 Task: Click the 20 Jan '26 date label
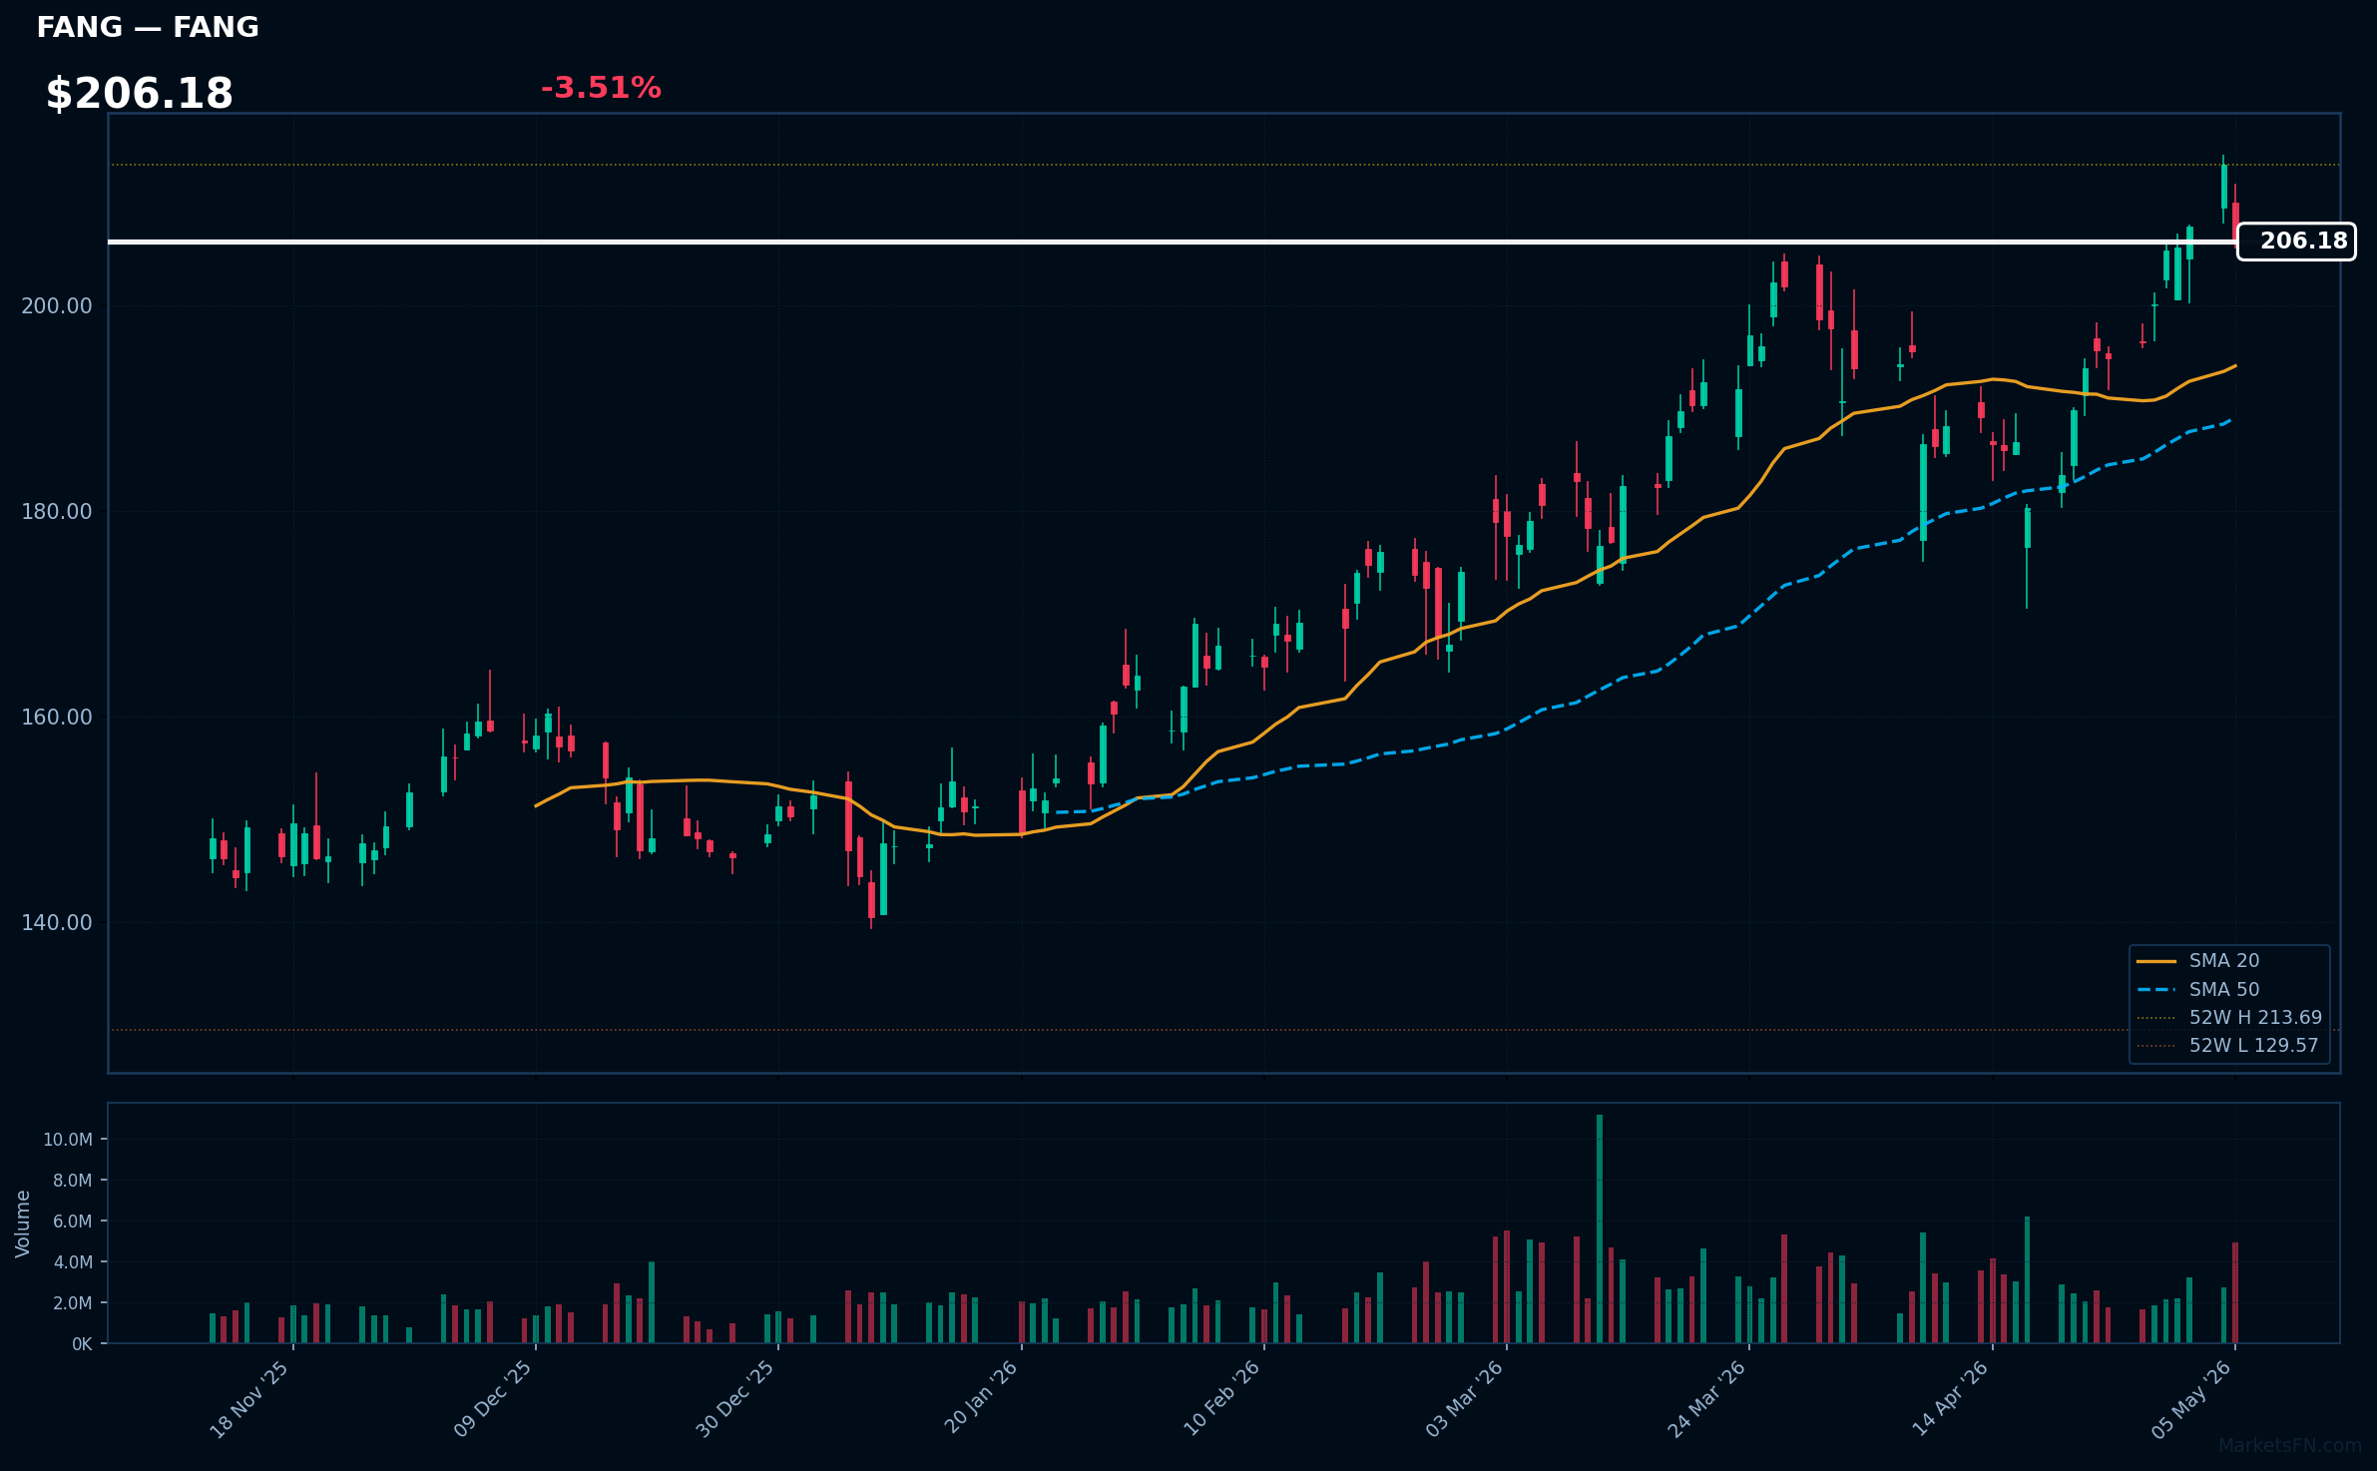pos(980,1399)
